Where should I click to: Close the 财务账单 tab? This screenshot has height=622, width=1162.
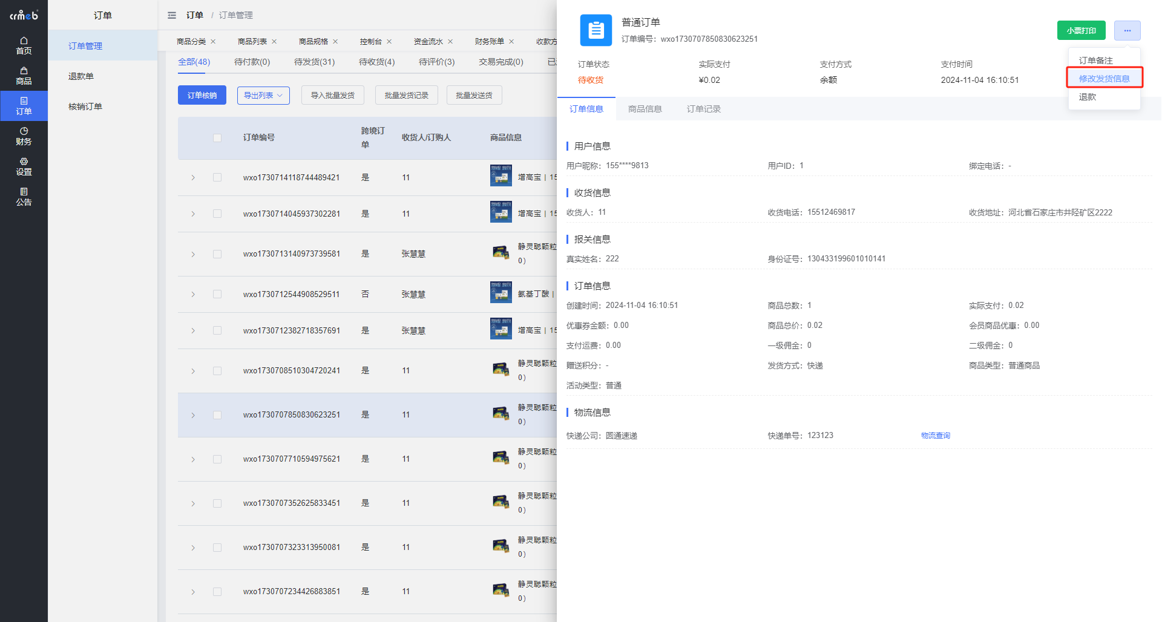511,42
